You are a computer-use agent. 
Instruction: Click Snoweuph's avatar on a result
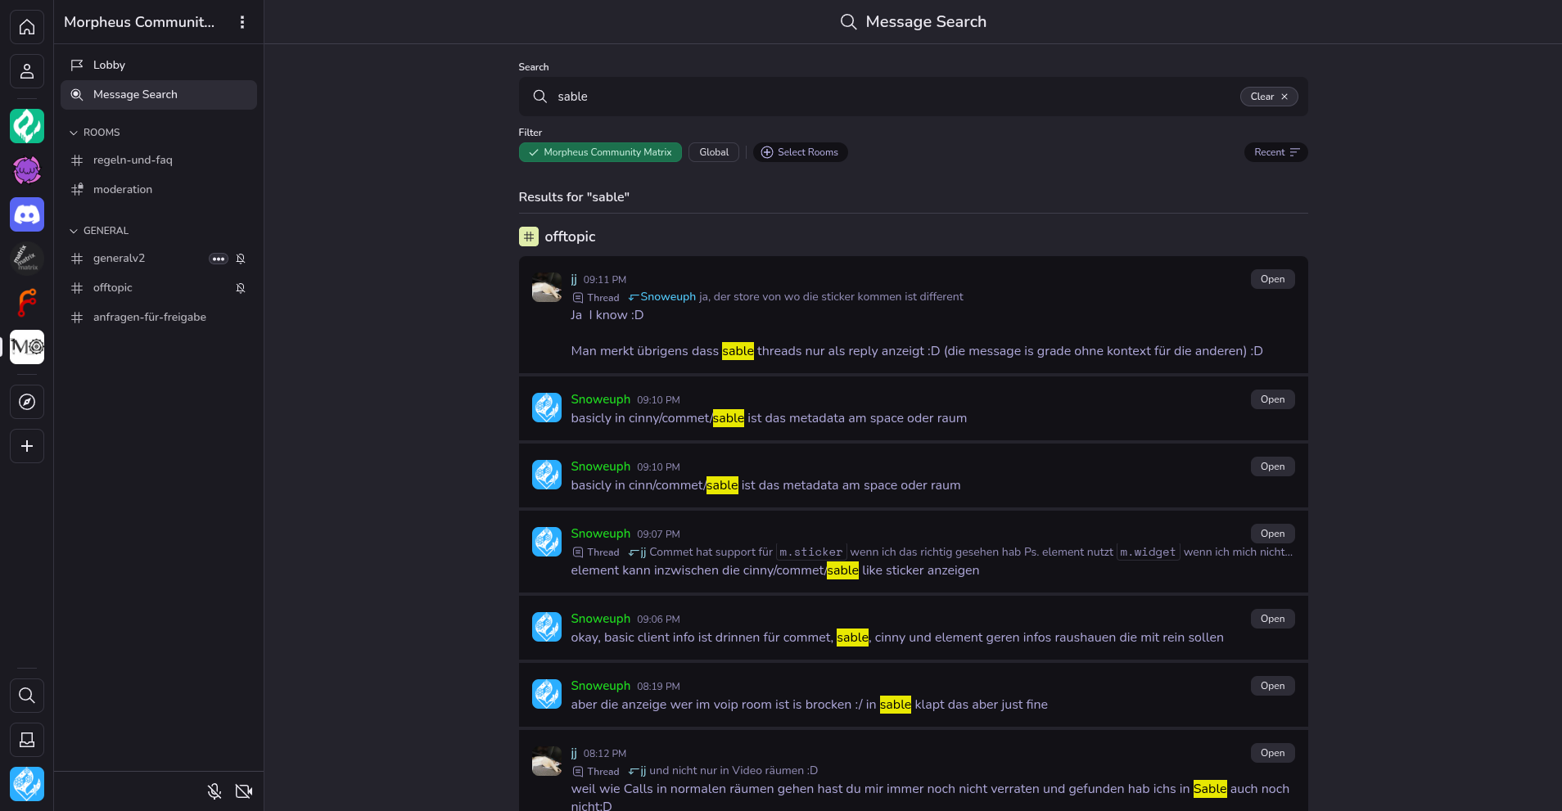(x=546, y=407)
